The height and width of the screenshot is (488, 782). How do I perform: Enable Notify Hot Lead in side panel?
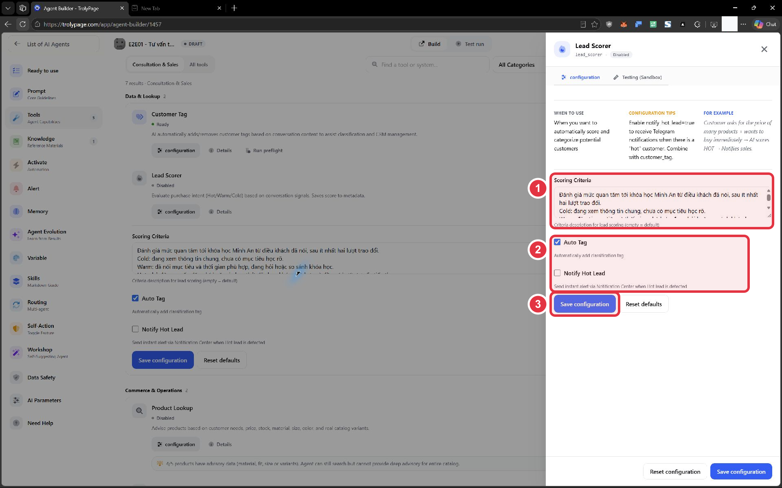(557, 273)
